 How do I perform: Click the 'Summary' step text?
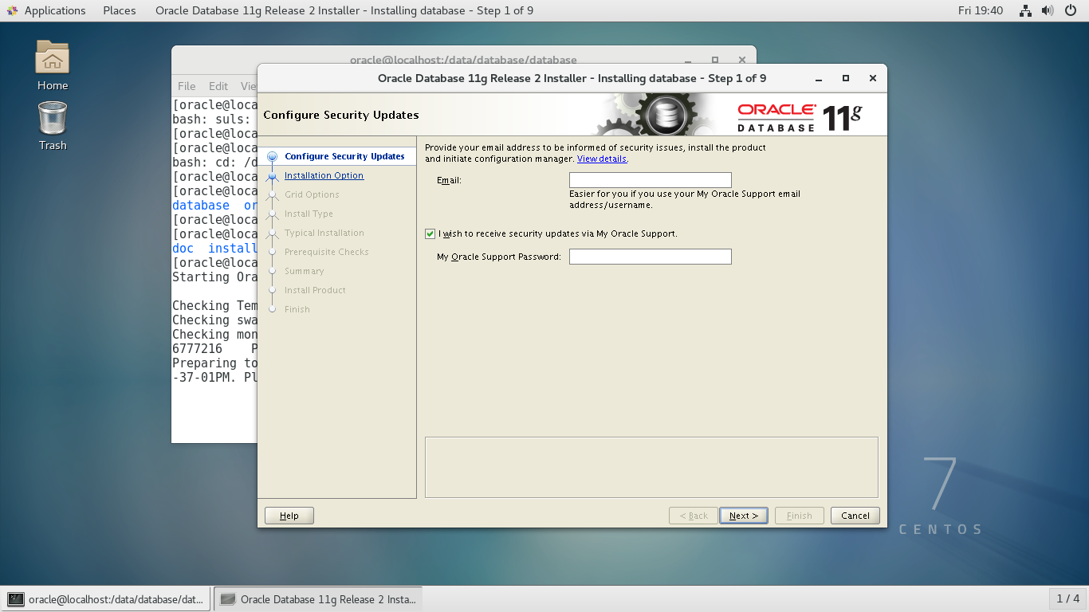pyautogui.click(x=305, y=271)
